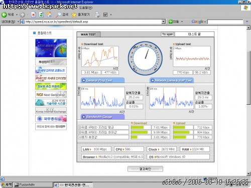Select the Internet Explorer taskbar item
Viewport: 251px width, 188px height.
click(x=73, y=185)
